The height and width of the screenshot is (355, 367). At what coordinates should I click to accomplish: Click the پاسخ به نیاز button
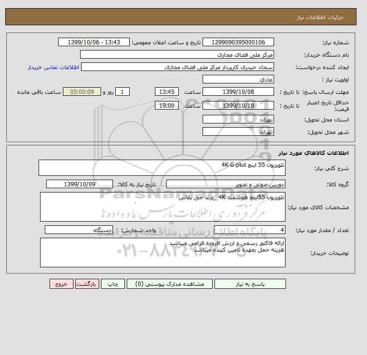click(250, 284)
